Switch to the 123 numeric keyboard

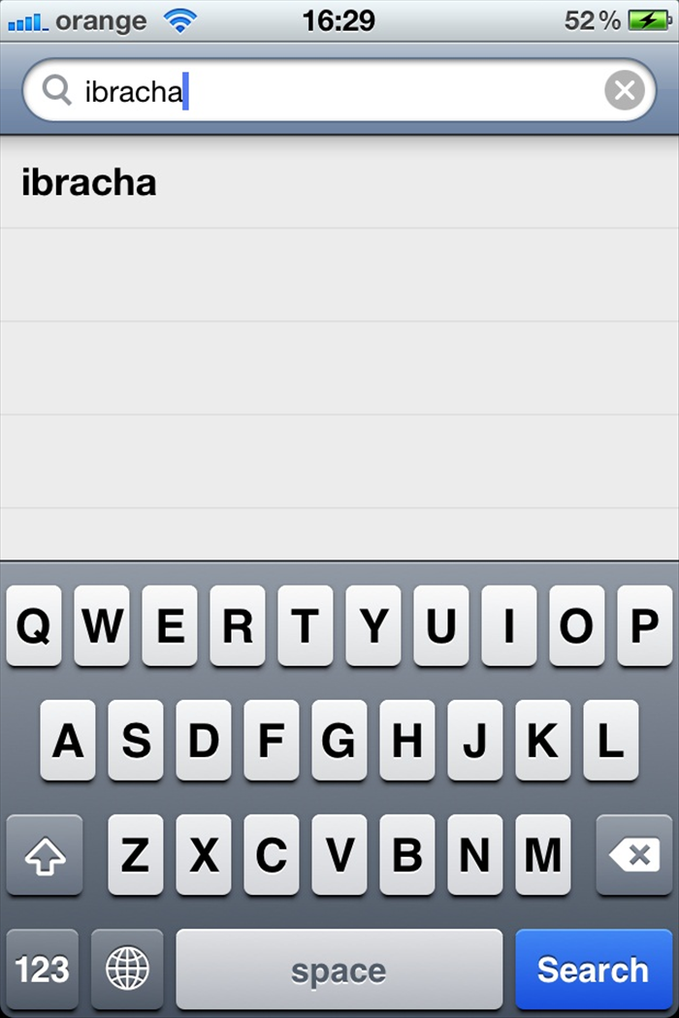(x=43, y=969)
